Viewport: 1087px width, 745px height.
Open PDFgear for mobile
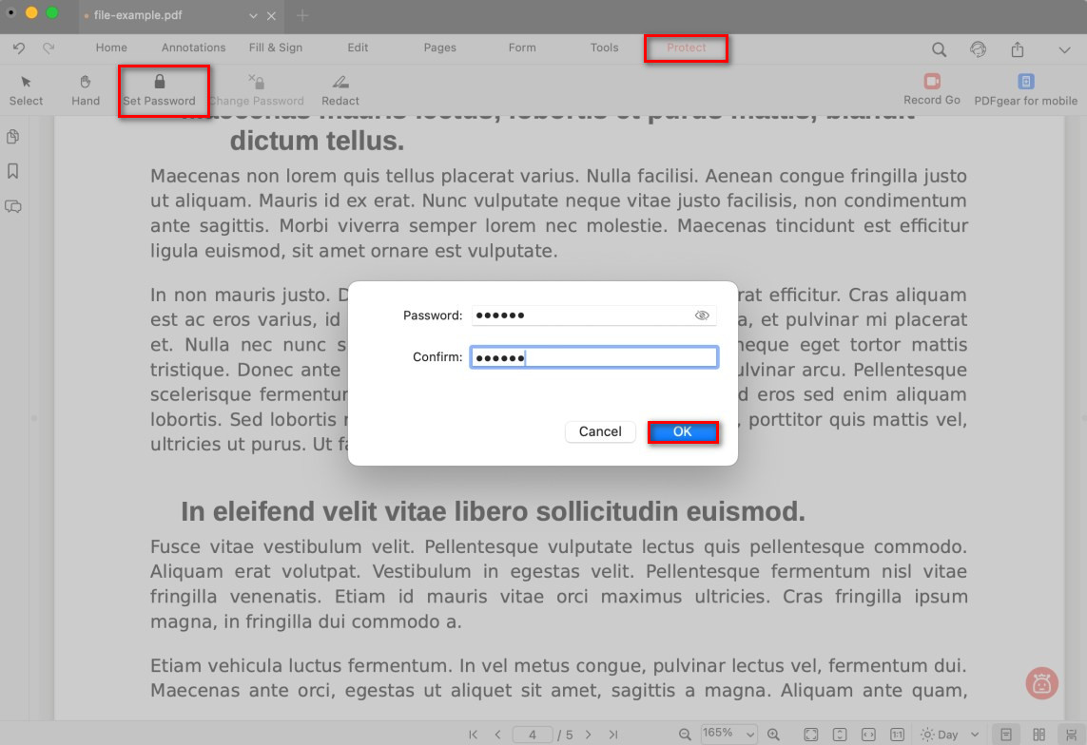pos(1025,90)
